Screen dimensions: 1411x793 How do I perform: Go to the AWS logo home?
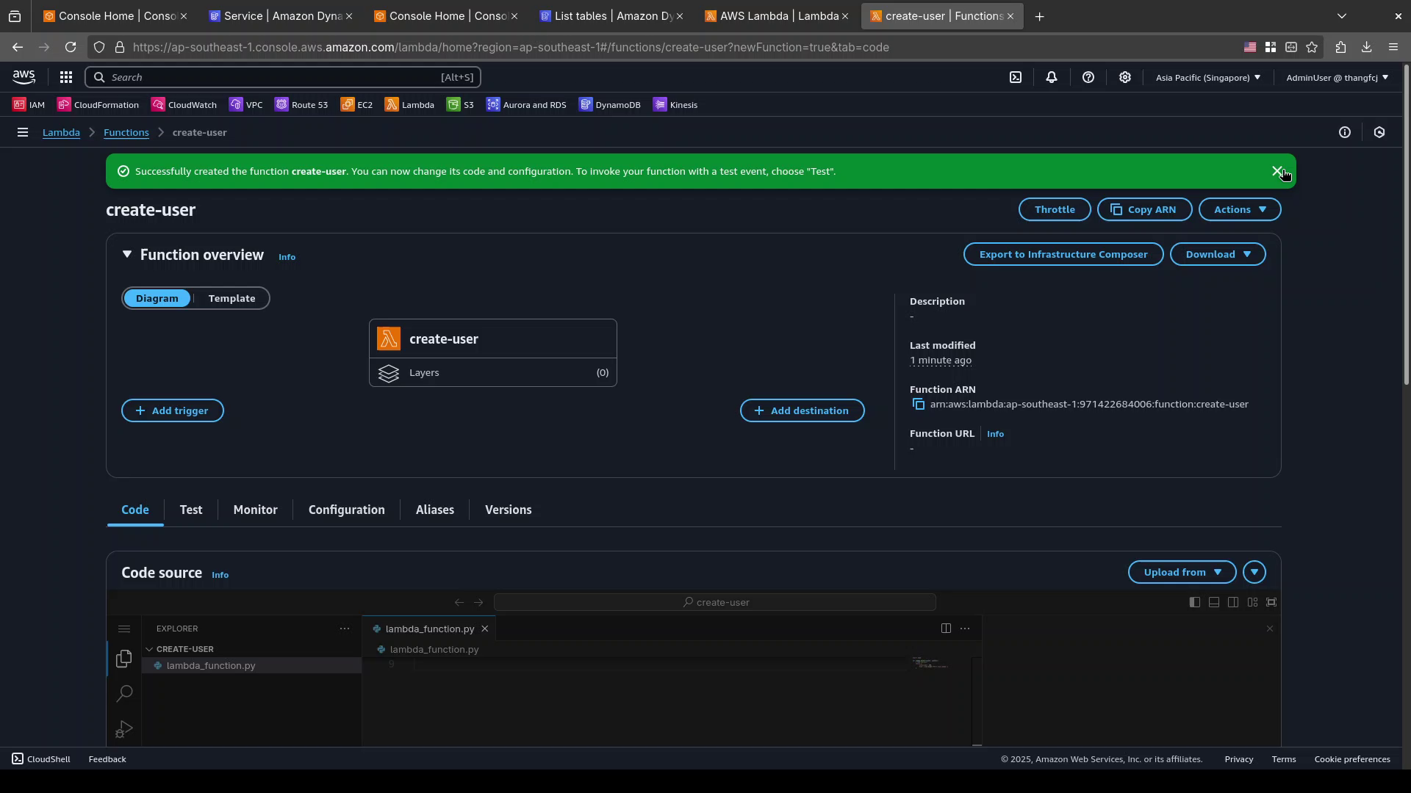coord(24,77)
